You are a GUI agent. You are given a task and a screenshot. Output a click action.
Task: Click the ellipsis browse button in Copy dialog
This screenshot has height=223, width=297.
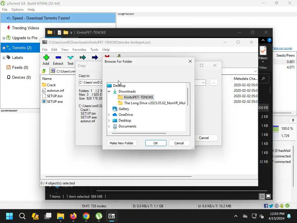pos(214,82)
